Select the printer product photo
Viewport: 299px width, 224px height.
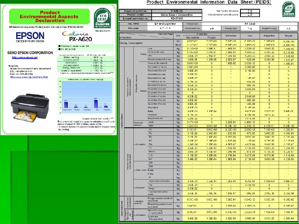(30, 107)
